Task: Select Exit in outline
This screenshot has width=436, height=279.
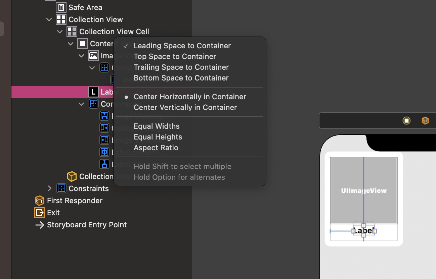Action: [x=53, y=213]
